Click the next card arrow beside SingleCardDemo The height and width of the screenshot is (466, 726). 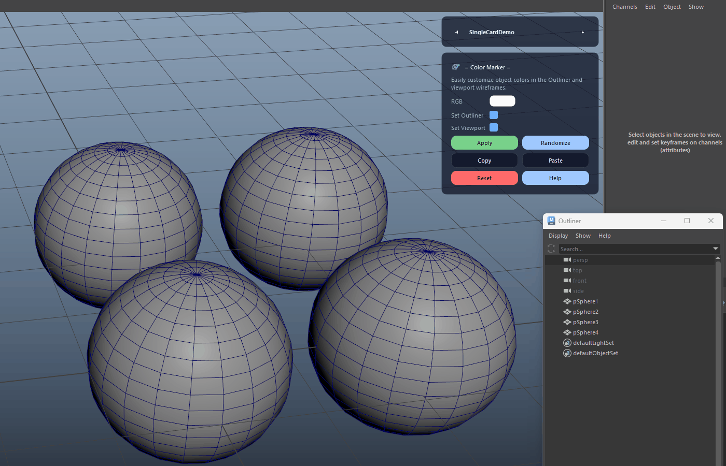click(x=583, y=32)
